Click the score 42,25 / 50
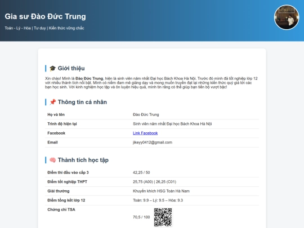Viewport: 304px width, 228px height. (141, 172)
